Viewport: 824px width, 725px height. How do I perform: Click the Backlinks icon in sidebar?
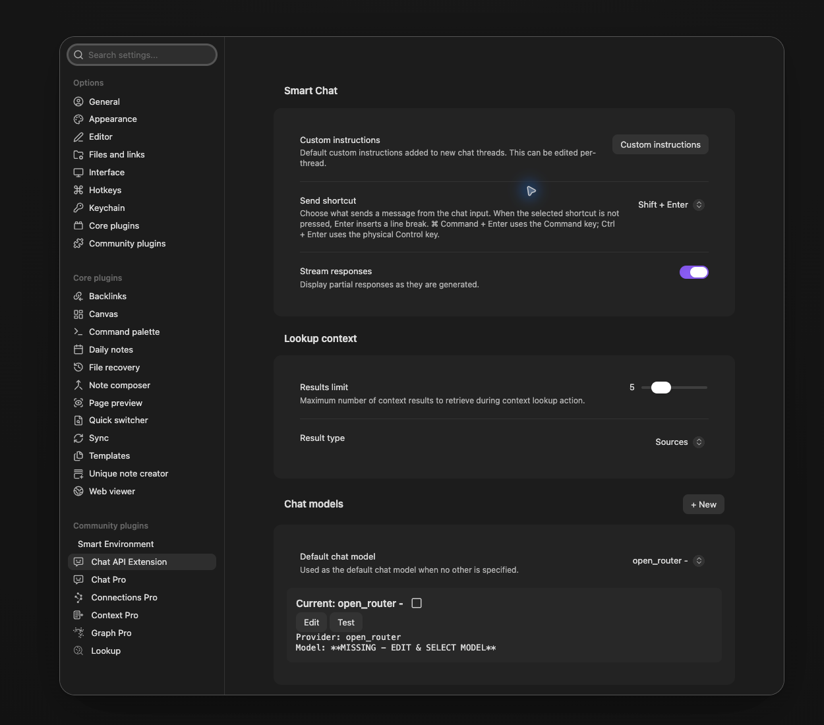point(78,297)
